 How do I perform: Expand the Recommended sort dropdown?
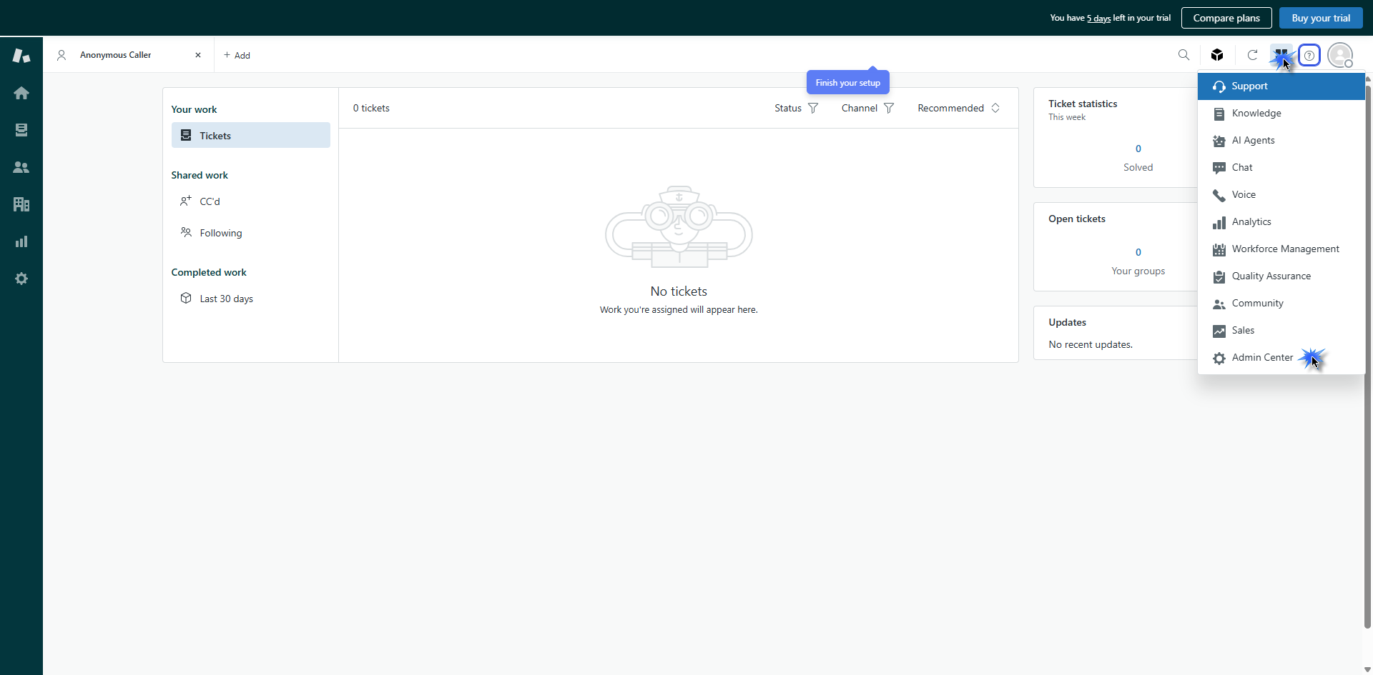click(958, 108)
